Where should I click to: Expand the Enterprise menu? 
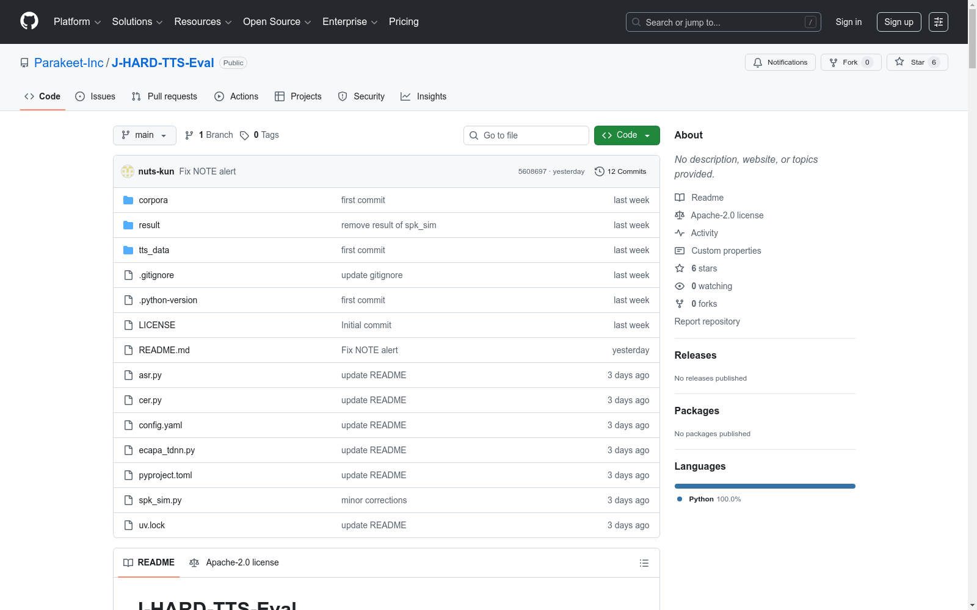350,22
